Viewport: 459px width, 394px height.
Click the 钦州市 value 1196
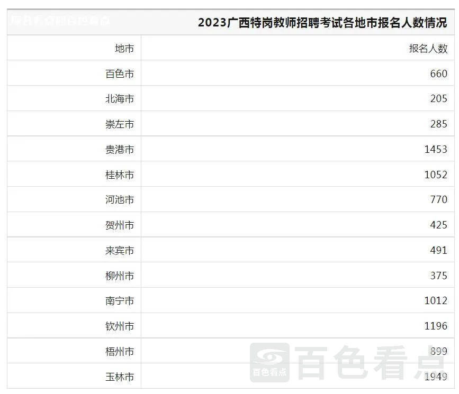[x=436, y=326]
